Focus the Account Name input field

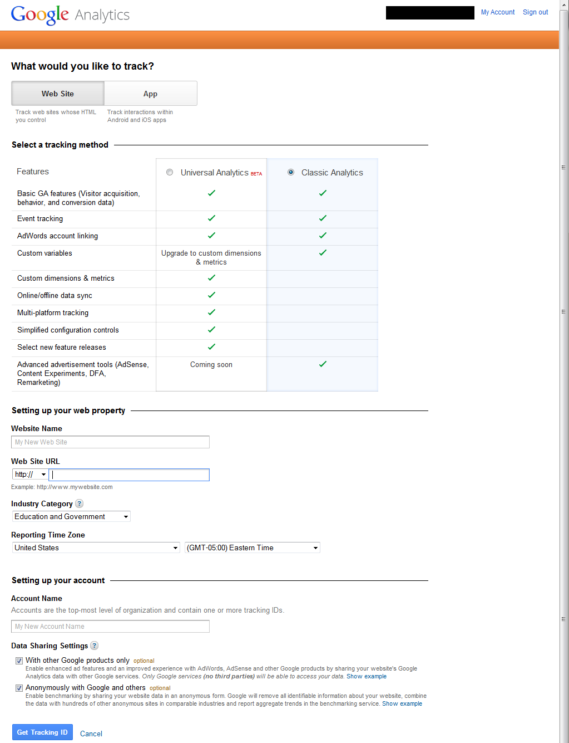[x=110, y=627]
